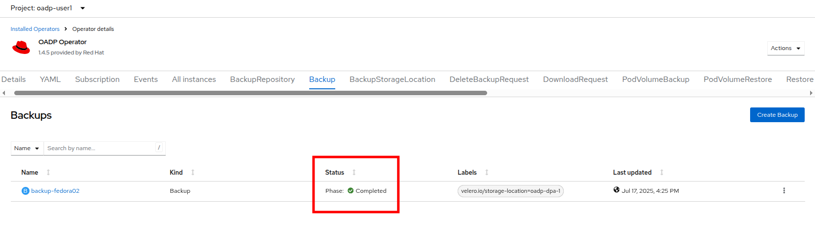Image resolution: width=815 pixels, height=236 pixels.
Task: Sort the table by Labels column
Action: pos(467,173)
